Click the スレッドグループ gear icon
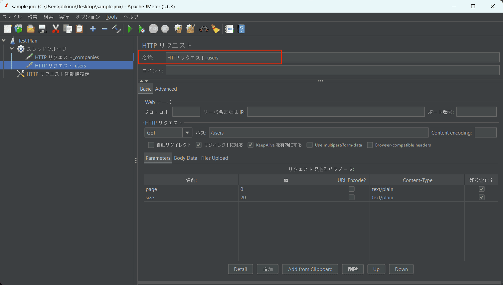Viewport: 503px width, 285px height. [21, 49]
